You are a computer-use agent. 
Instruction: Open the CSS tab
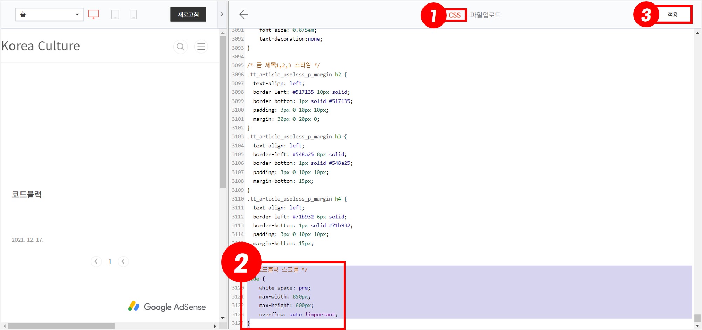click(x=455, y=15)
